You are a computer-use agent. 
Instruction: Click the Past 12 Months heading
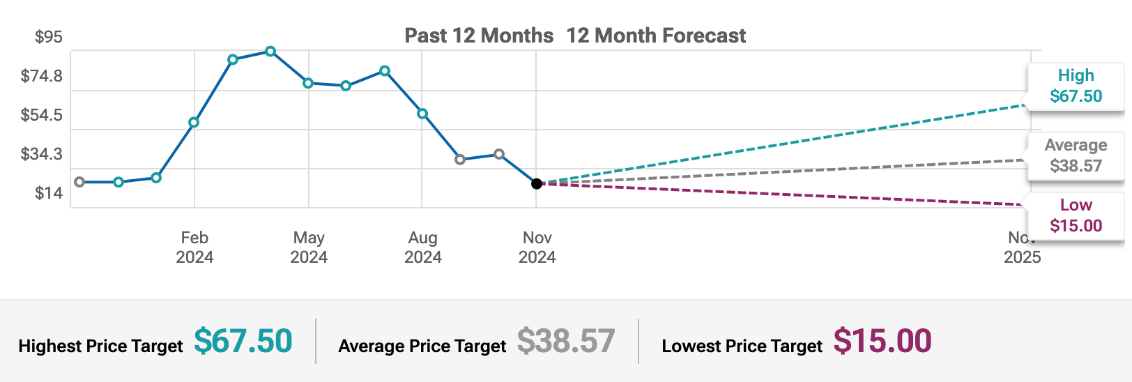479,36
